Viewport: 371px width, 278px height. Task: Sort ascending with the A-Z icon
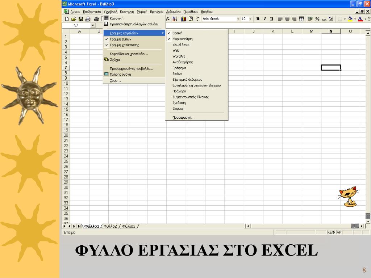click(175, 19)
